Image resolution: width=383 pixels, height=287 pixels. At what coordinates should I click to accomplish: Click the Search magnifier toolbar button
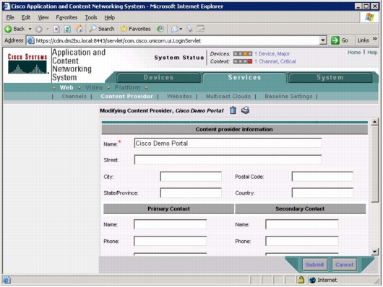(102, 29)
